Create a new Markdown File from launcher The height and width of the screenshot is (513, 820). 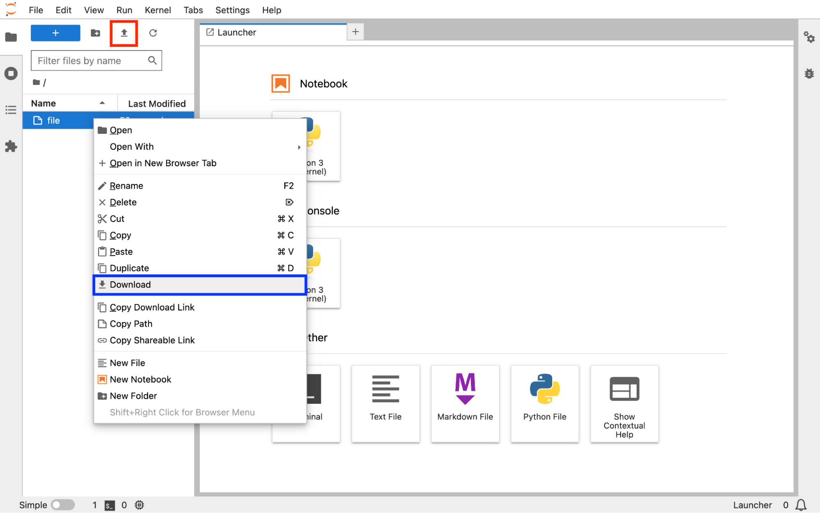click(465, 404)
